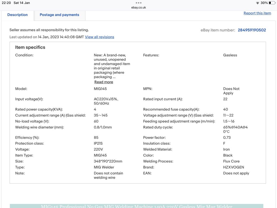Click the Features value Gasless
Image resolution: width=277 pixels, height=208 pixels.
point(230,55)
